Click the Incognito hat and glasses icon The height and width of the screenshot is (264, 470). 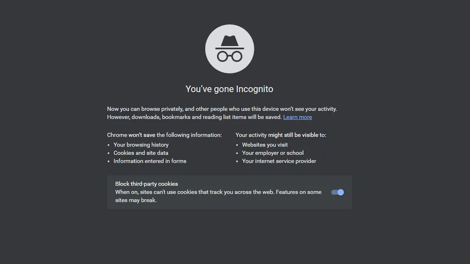(x=229, y=49)
